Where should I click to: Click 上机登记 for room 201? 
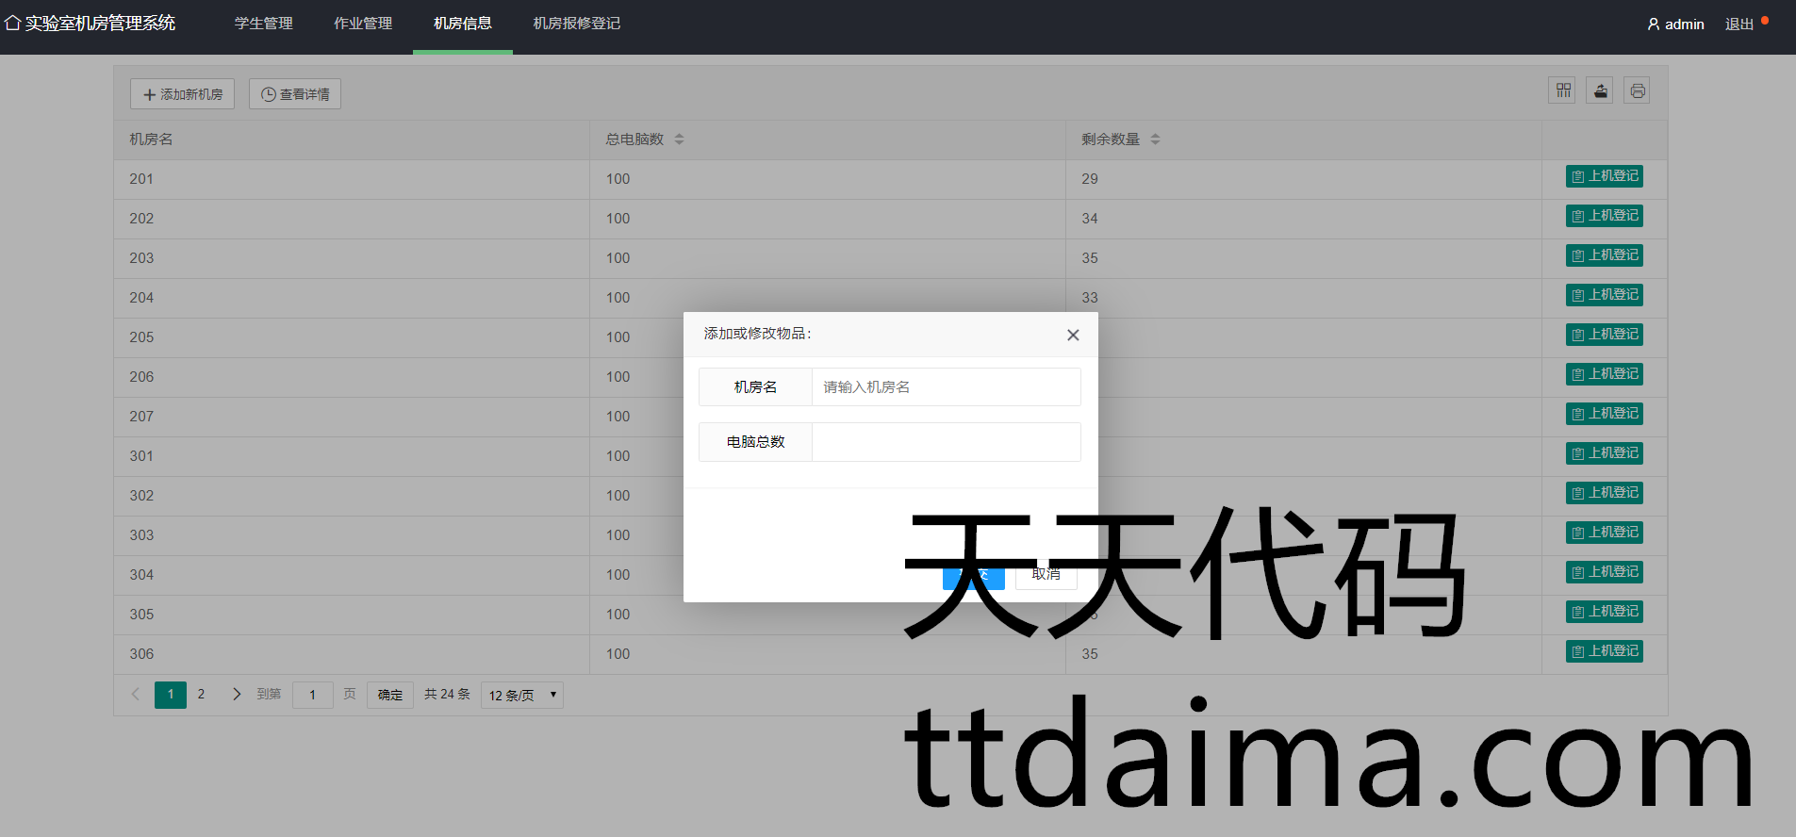(1604, 176)
